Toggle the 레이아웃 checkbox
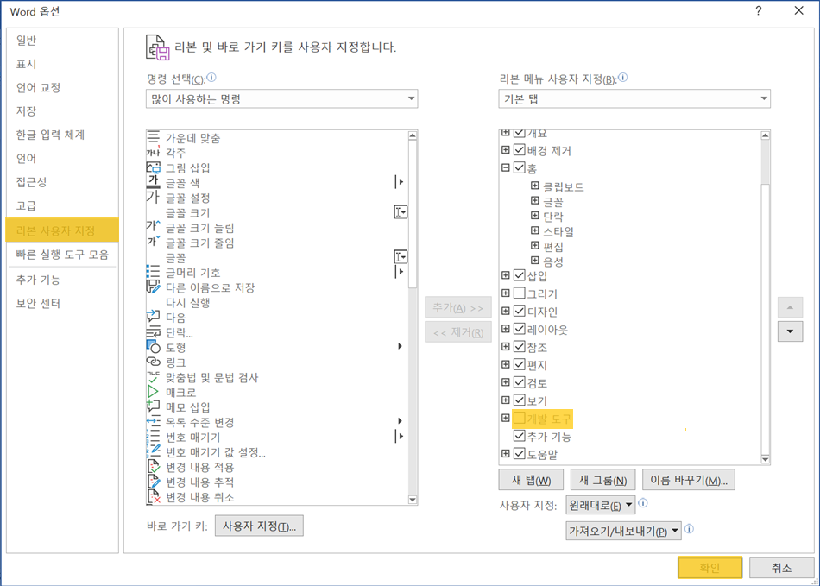 (520, 329)
